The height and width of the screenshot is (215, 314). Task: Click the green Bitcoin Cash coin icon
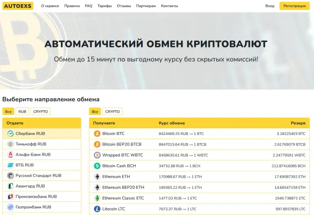pos(97,166)
